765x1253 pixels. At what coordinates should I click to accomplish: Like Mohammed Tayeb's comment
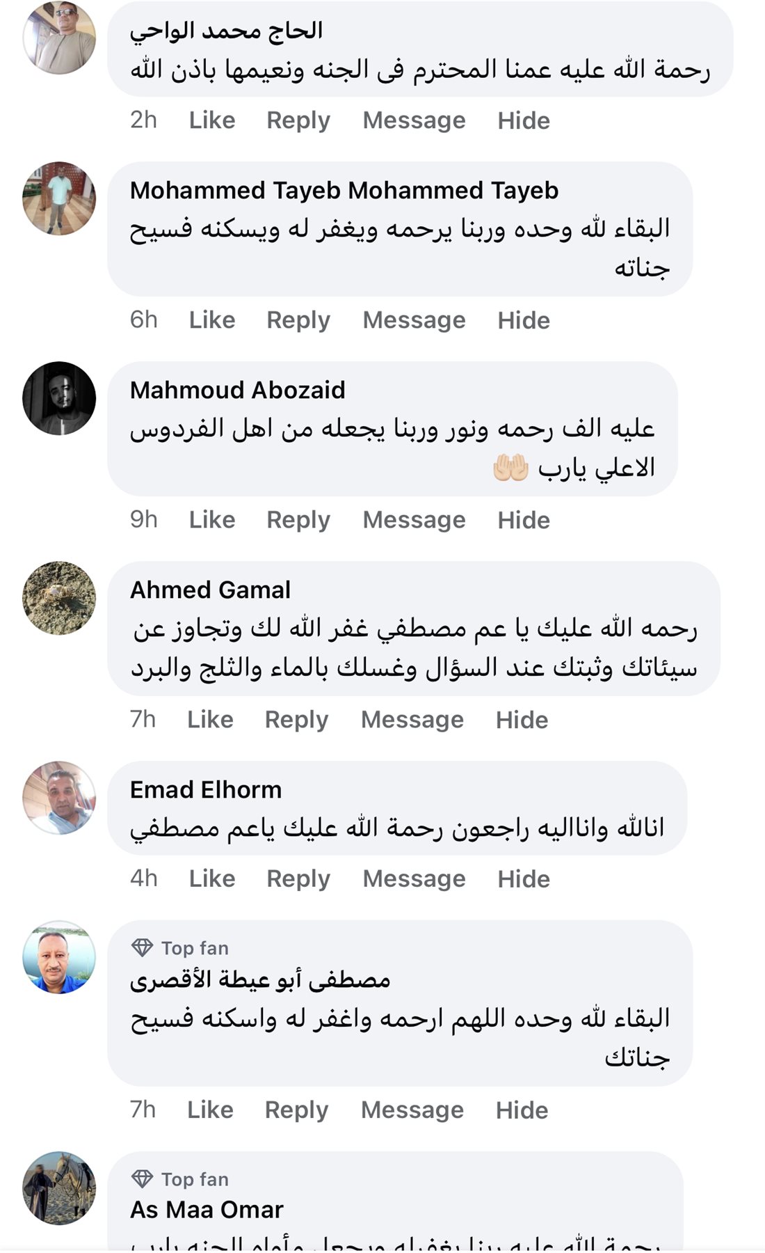coord(212,320)
